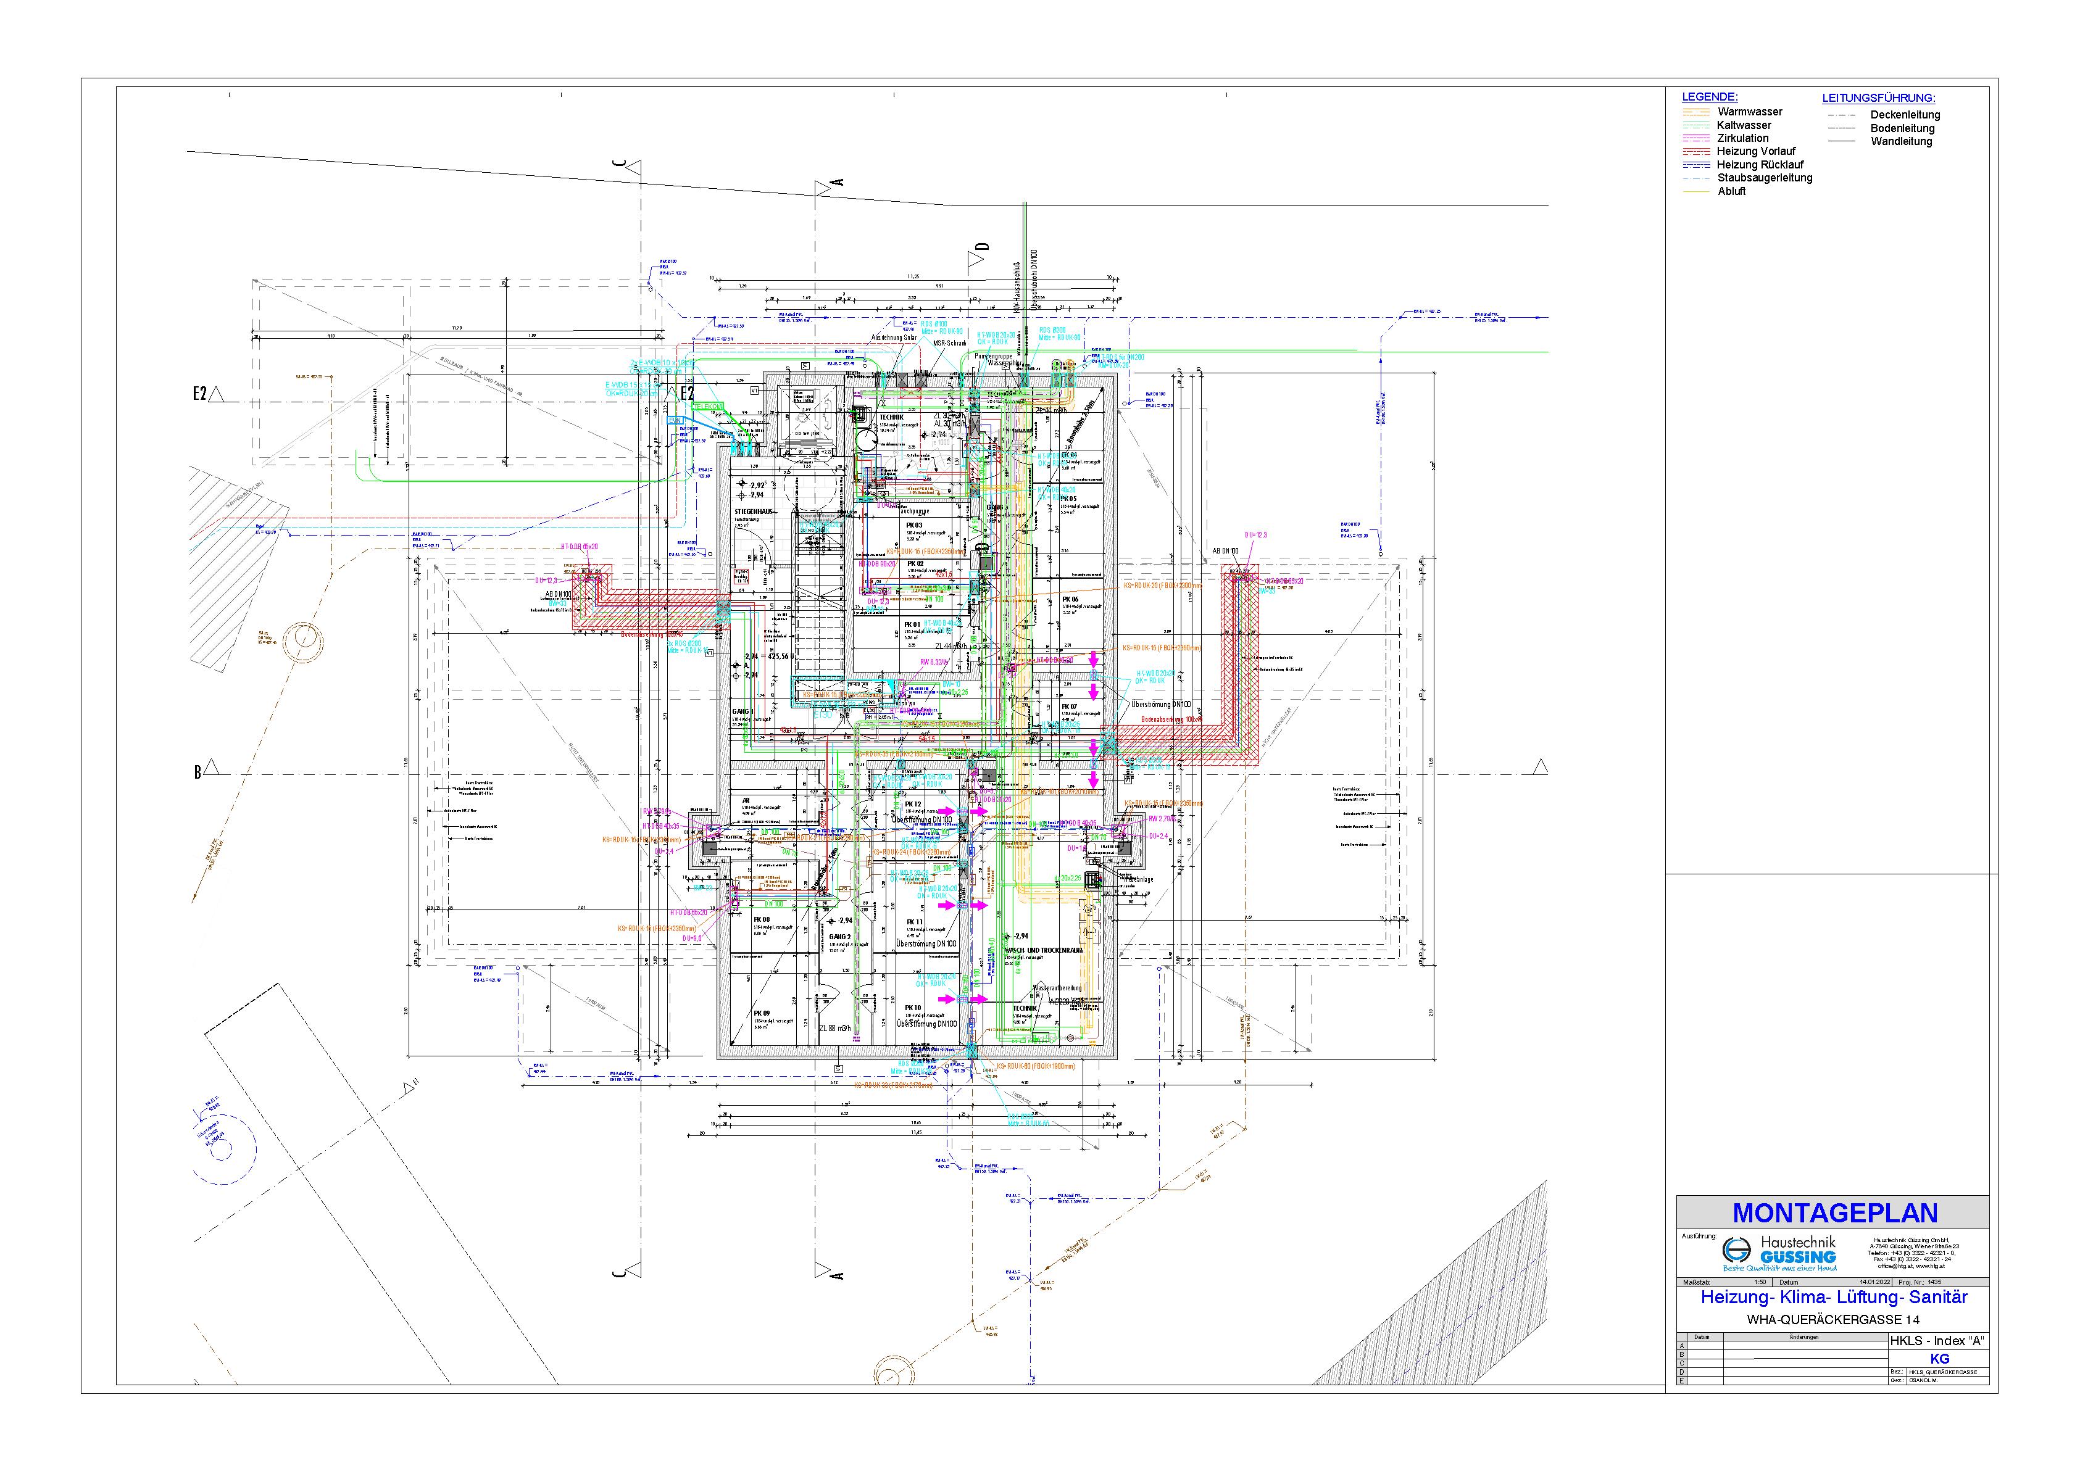Click the WHA-QUERÄCKERGASSE 14 project text
The image size is (2080, 1471).
coord(1832,1320)
